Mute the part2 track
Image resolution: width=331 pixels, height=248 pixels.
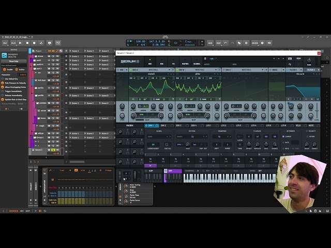pos(57,60)
